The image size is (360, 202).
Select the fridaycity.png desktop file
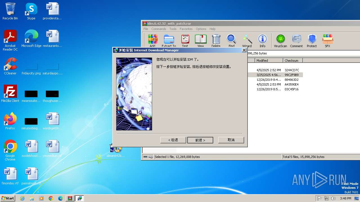31,69
